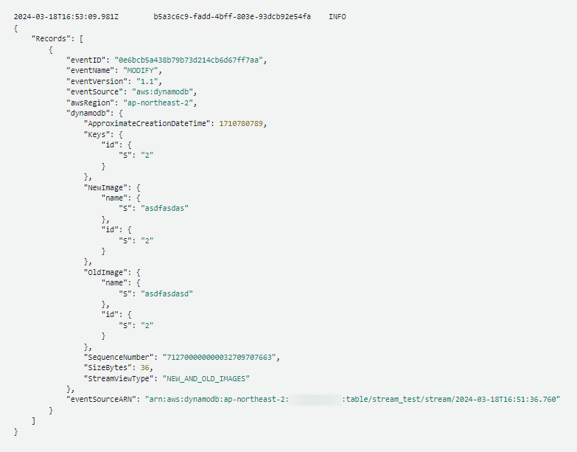Click the ApproximateCreationDateTime number 1710780789

coord(242,124)
